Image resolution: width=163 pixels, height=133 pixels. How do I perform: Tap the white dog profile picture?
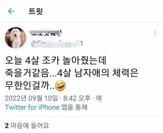click(x=16, y=38)
